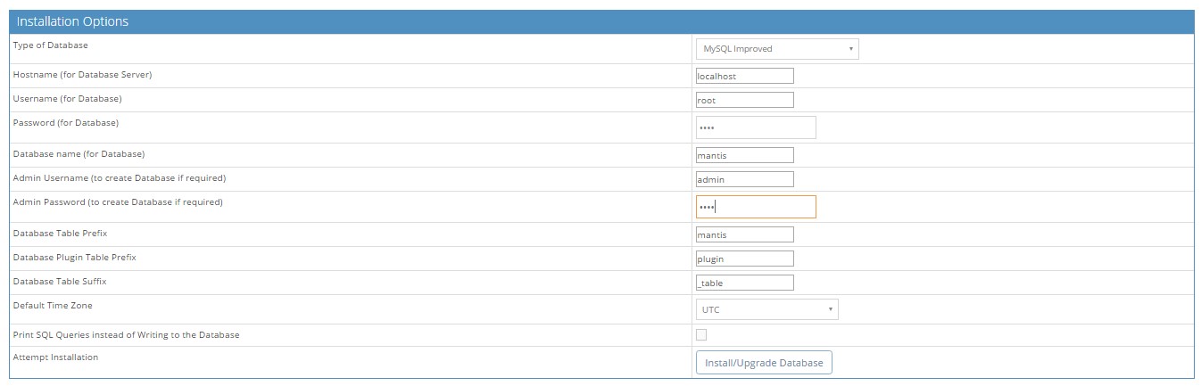Image resolution: width=1201 pixels, height=386 pixels.
Task: Click the Installation Options header bar
Action: tap(600, 21)
